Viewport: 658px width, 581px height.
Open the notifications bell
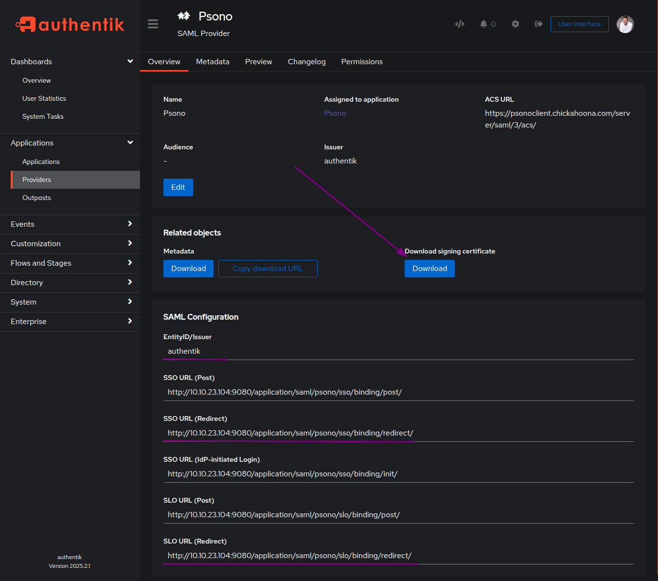pos(483,24)
